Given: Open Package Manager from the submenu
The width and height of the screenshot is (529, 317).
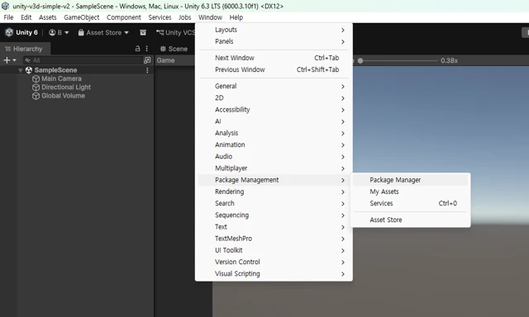Looking at the screenshot, I should (410, 180).
